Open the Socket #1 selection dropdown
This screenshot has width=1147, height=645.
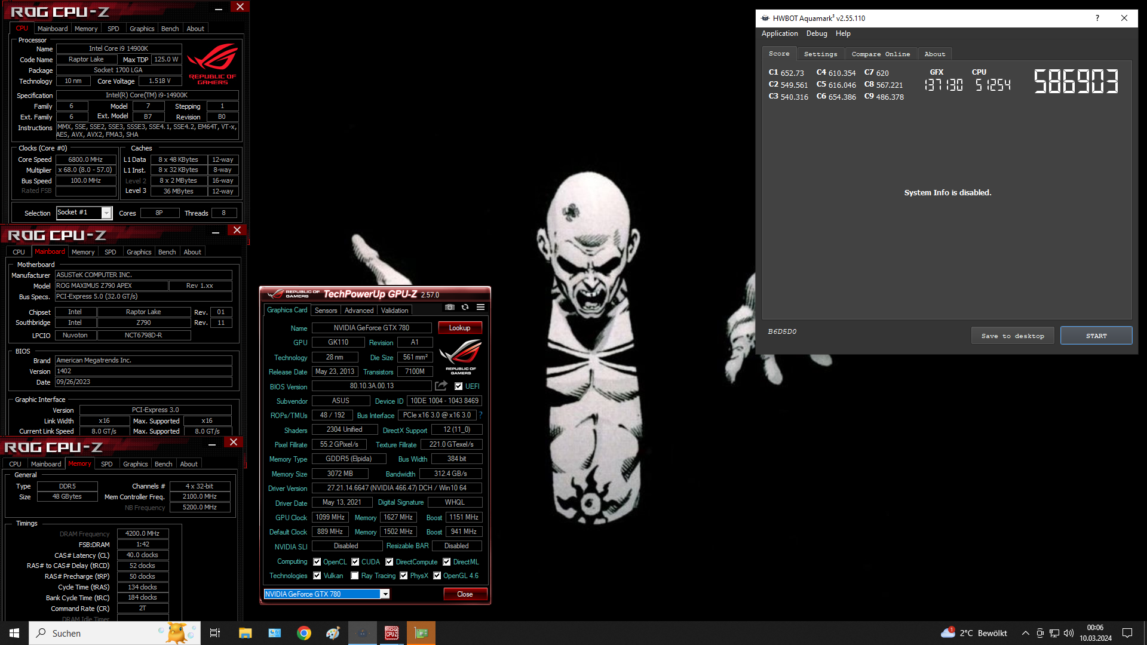[84, 213]
